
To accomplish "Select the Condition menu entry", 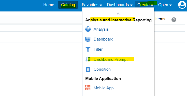I will click(x=102, y=69).
